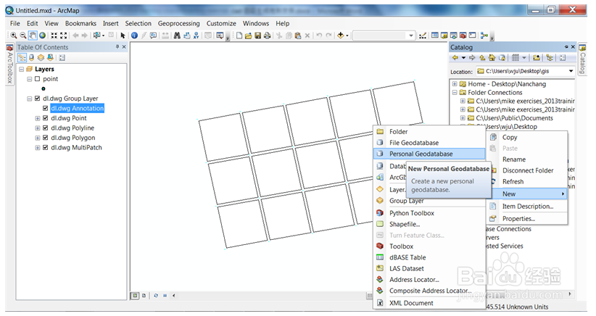Collapse the point layer node
The width and height of the screenshot is (596, 316).
tap(29, 79)
